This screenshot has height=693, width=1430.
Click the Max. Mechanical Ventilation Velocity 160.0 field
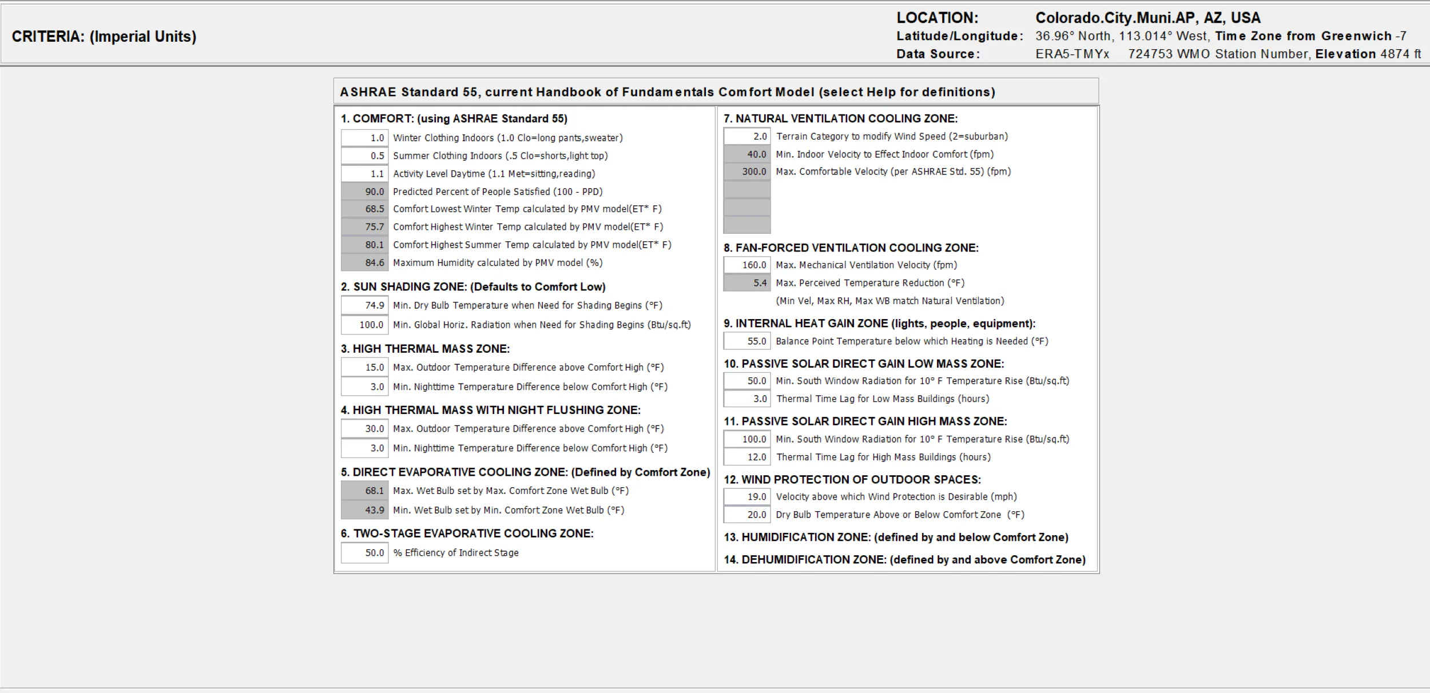(x=747, y=265)
